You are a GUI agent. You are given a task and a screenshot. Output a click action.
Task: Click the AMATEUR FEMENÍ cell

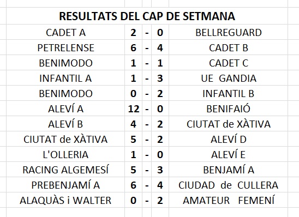point(228,200)
